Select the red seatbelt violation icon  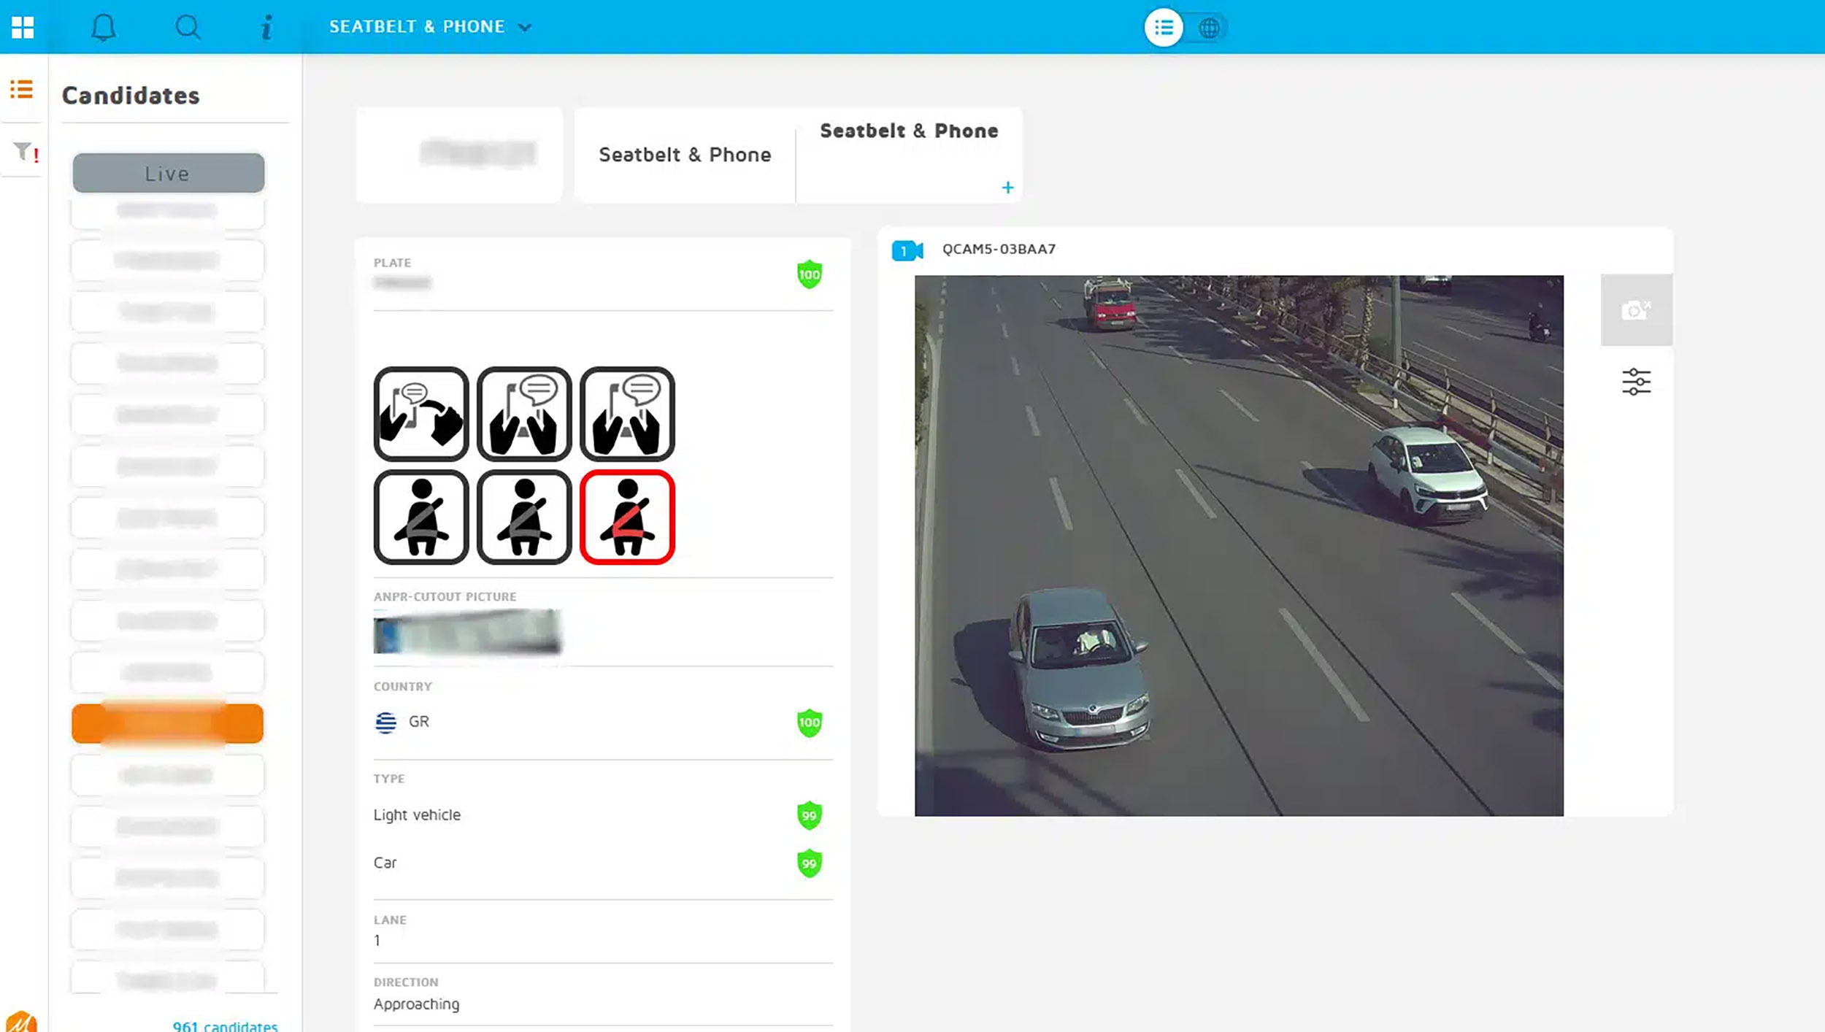(x=627, y=517)
